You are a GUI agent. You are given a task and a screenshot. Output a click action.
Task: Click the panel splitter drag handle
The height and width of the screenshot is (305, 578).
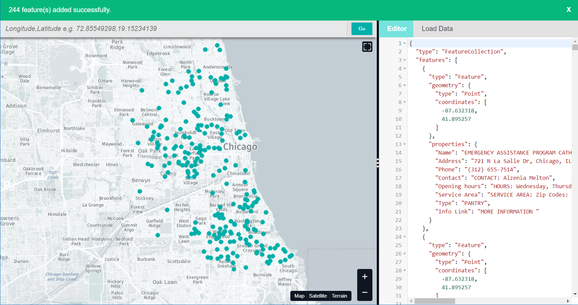tap(378, 163)
